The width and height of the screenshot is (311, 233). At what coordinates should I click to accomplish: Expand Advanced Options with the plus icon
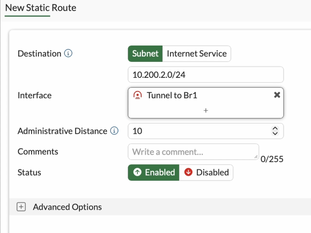tap(21, 207)
